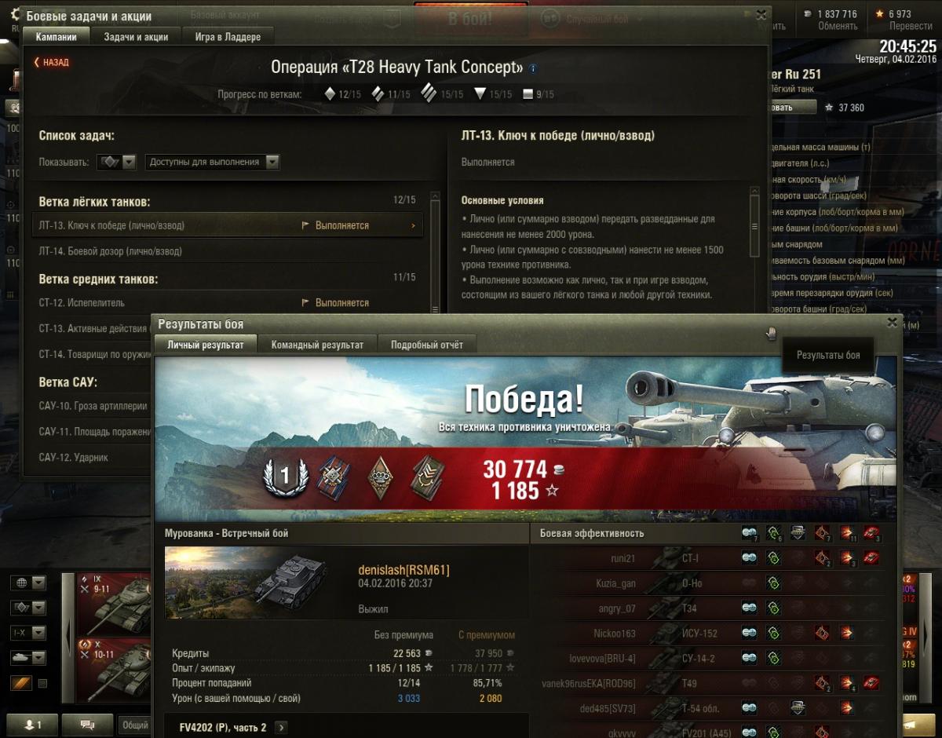The width and height of the screenshot is (942, 738).
Task: Click the info icon next to operation title
Action: click(534, 68)
